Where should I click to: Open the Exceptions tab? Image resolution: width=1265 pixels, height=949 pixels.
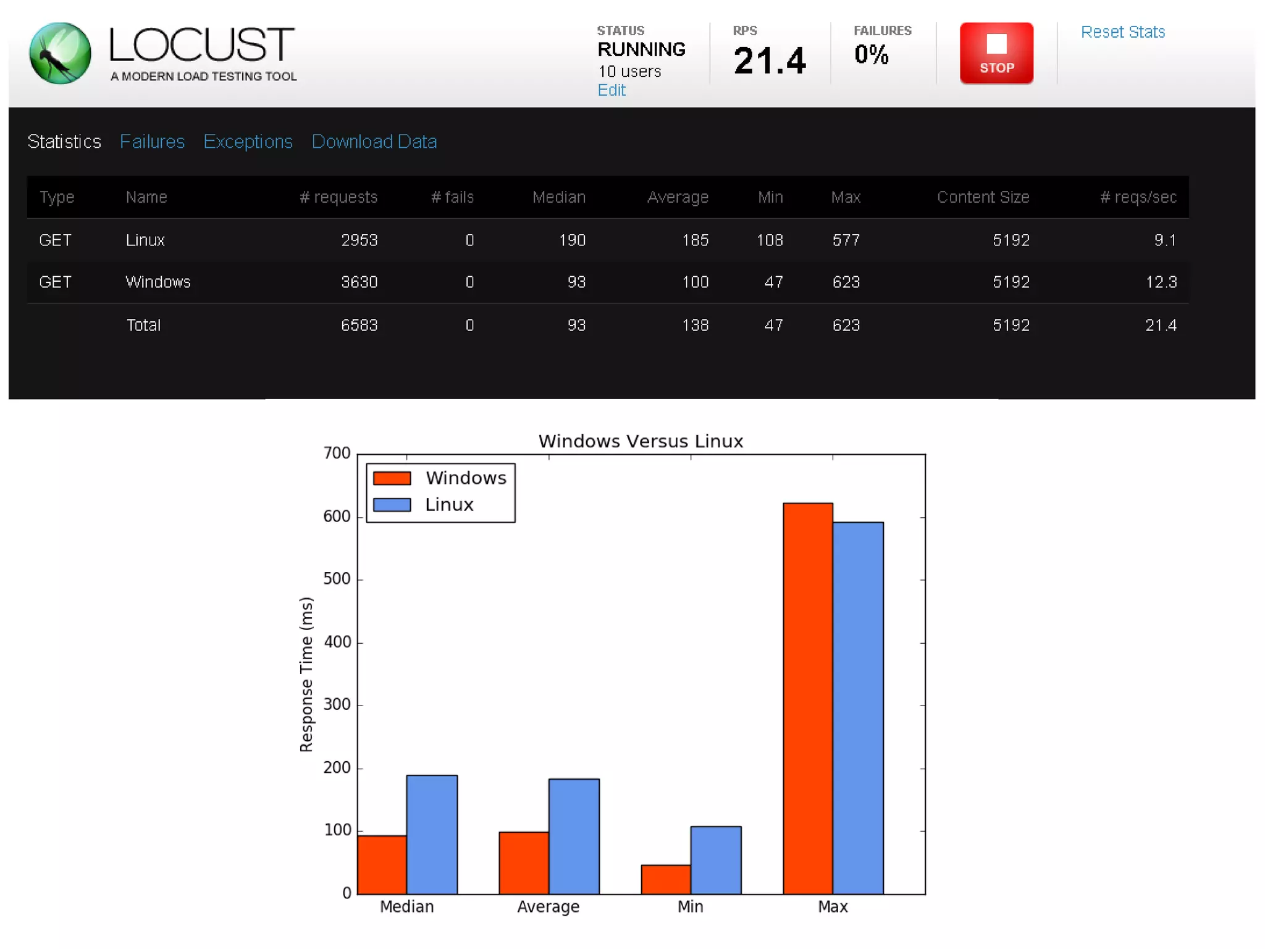pos(248,141)
